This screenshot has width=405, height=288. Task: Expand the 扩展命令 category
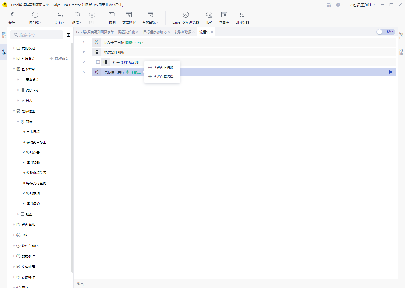(x=14, y=58)
